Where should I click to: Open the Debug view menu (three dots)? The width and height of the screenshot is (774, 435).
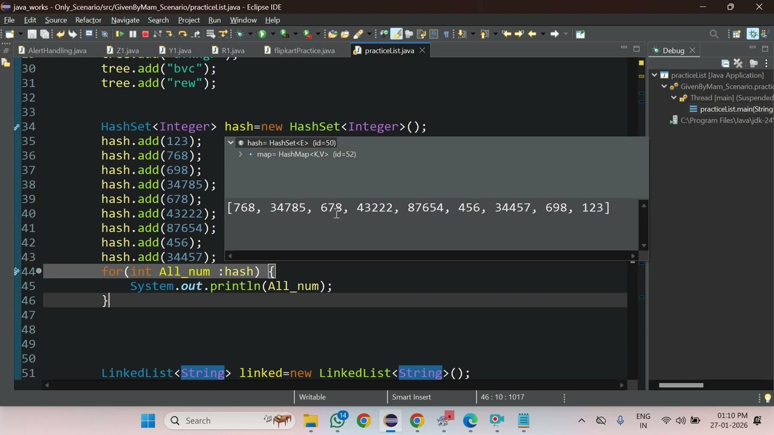767,63
